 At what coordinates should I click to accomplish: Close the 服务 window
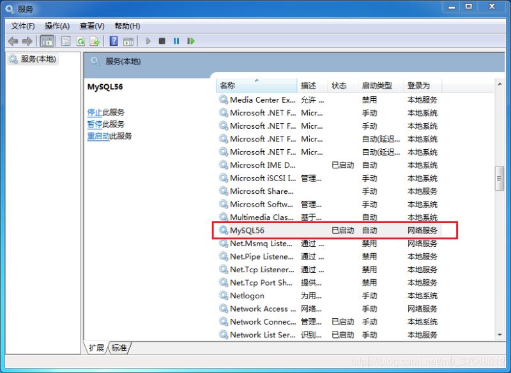click(492, 7)
